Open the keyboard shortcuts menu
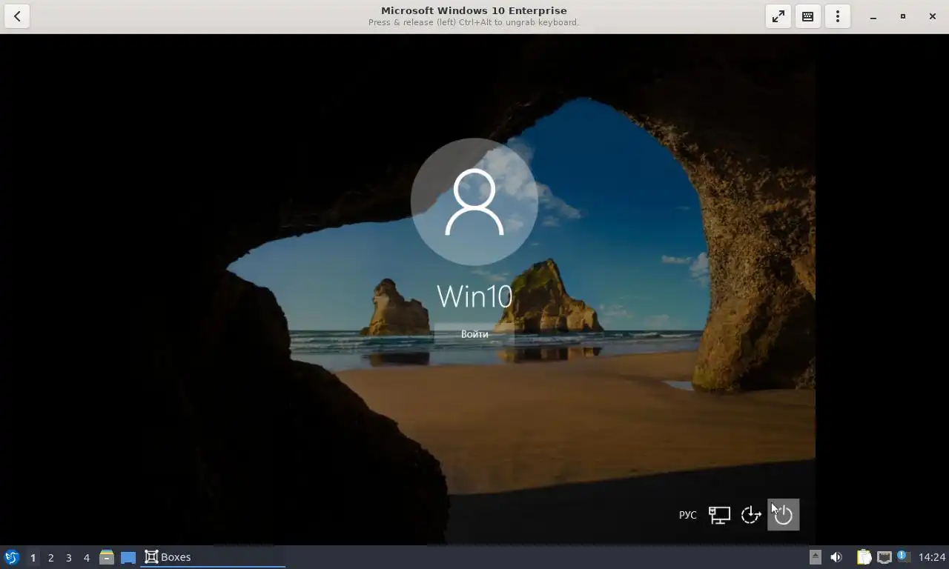The width and height of the screenshot is (949, 569). pyautogui.click(x=808, y=16)
